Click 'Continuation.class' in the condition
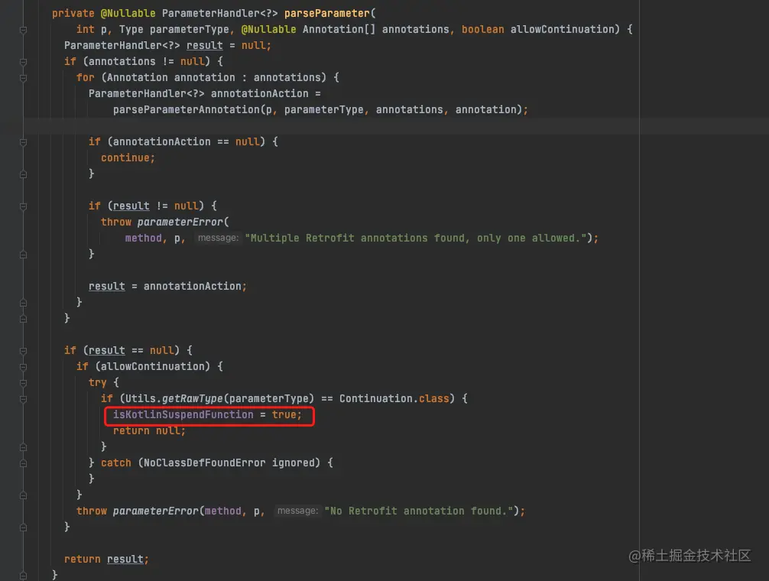 tap(394, 398)
